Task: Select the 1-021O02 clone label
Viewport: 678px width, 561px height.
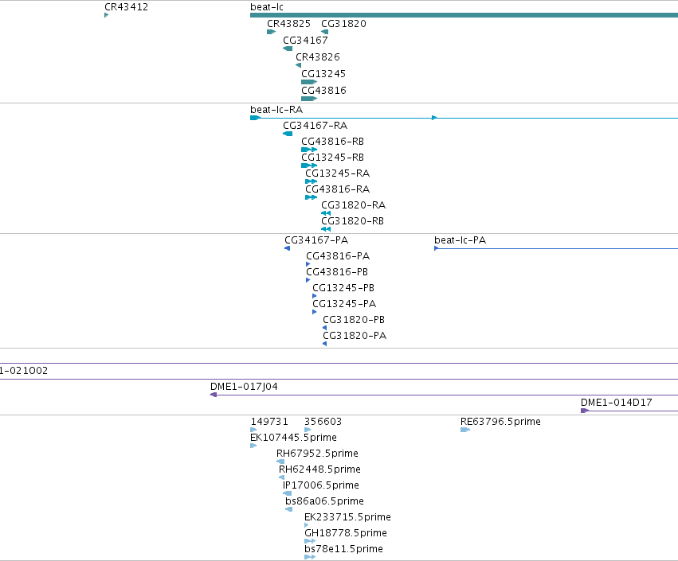Action: (x=24, y=371)
